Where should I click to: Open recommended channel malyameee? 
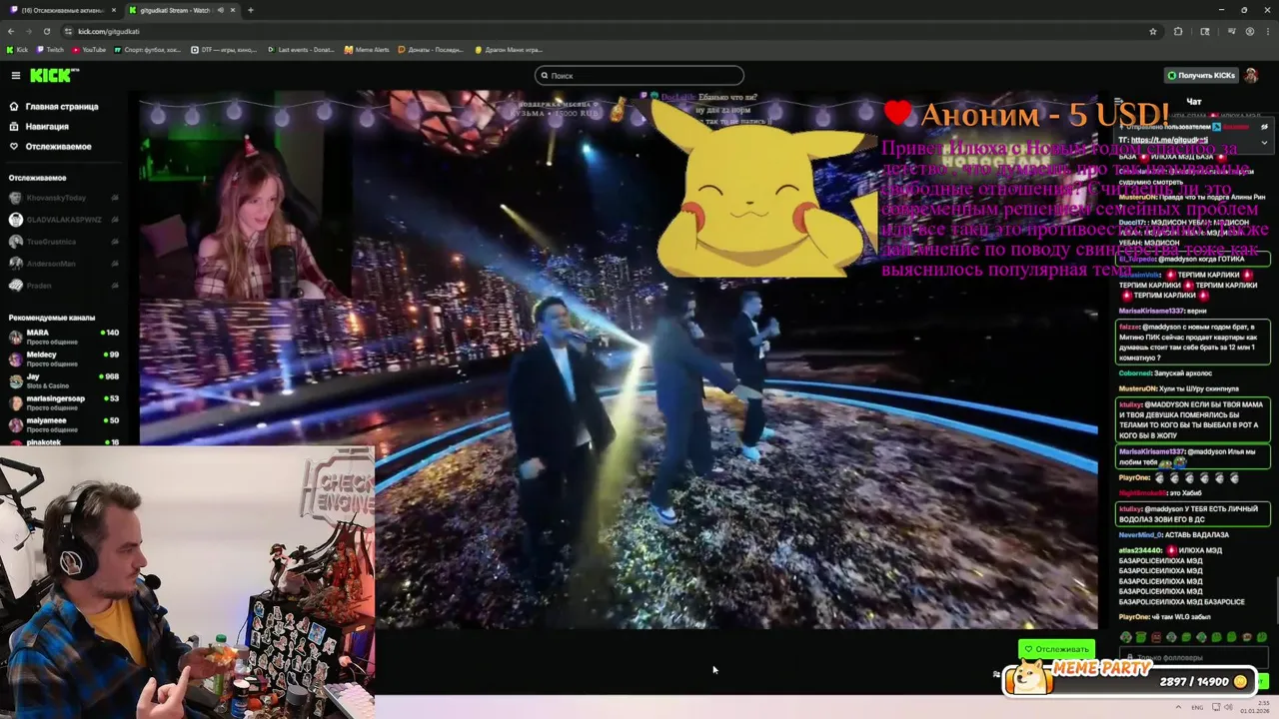point(64,424)
